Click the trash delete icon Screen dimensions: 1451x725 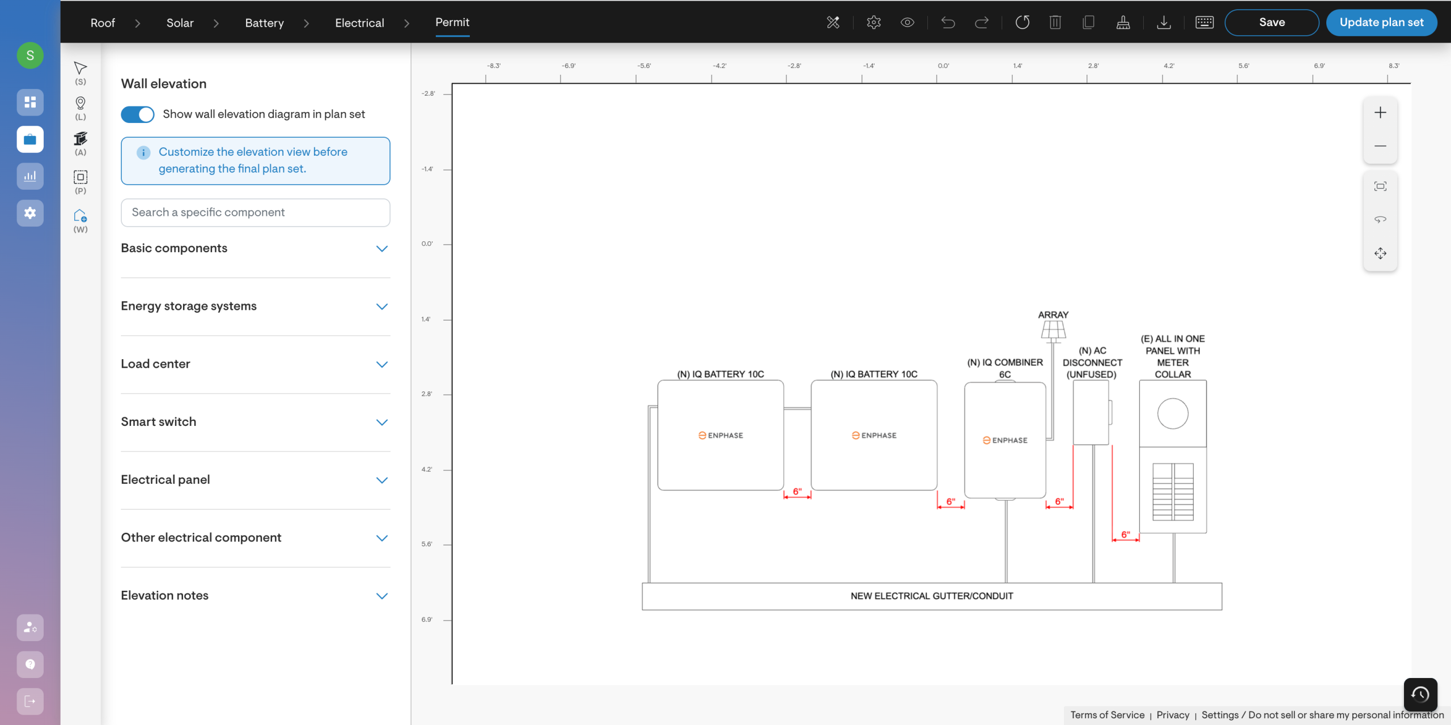pos(1055,23)
